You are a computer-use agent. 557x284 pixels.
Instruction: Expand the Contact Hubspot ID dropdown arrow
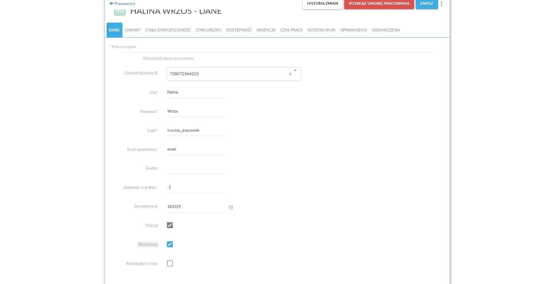click(295, 71)
